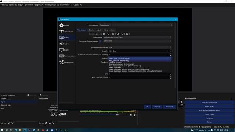Select audio track 3 radio button
The image size is (235, 132).
click(x=113, y=34)
